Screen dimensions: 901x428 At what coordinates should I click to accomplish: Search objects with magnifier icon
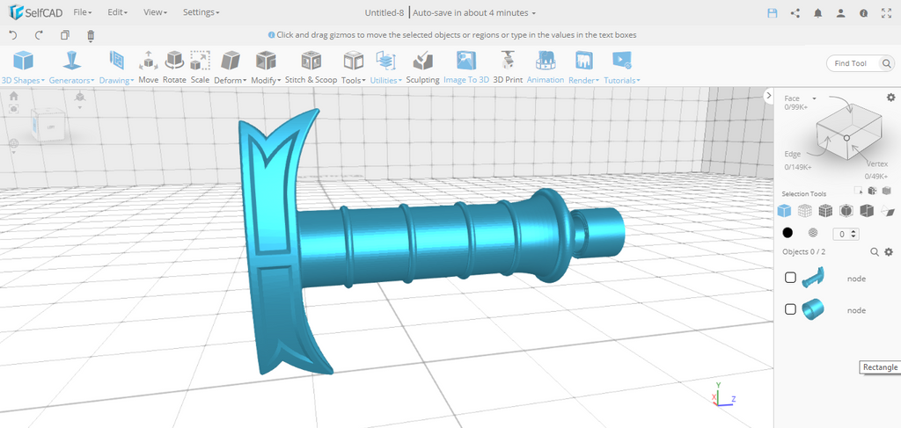coord(875,252)
